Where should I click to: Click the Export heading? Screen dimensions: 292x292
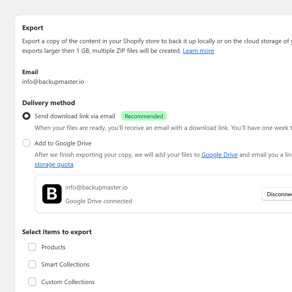coord(33,28)
